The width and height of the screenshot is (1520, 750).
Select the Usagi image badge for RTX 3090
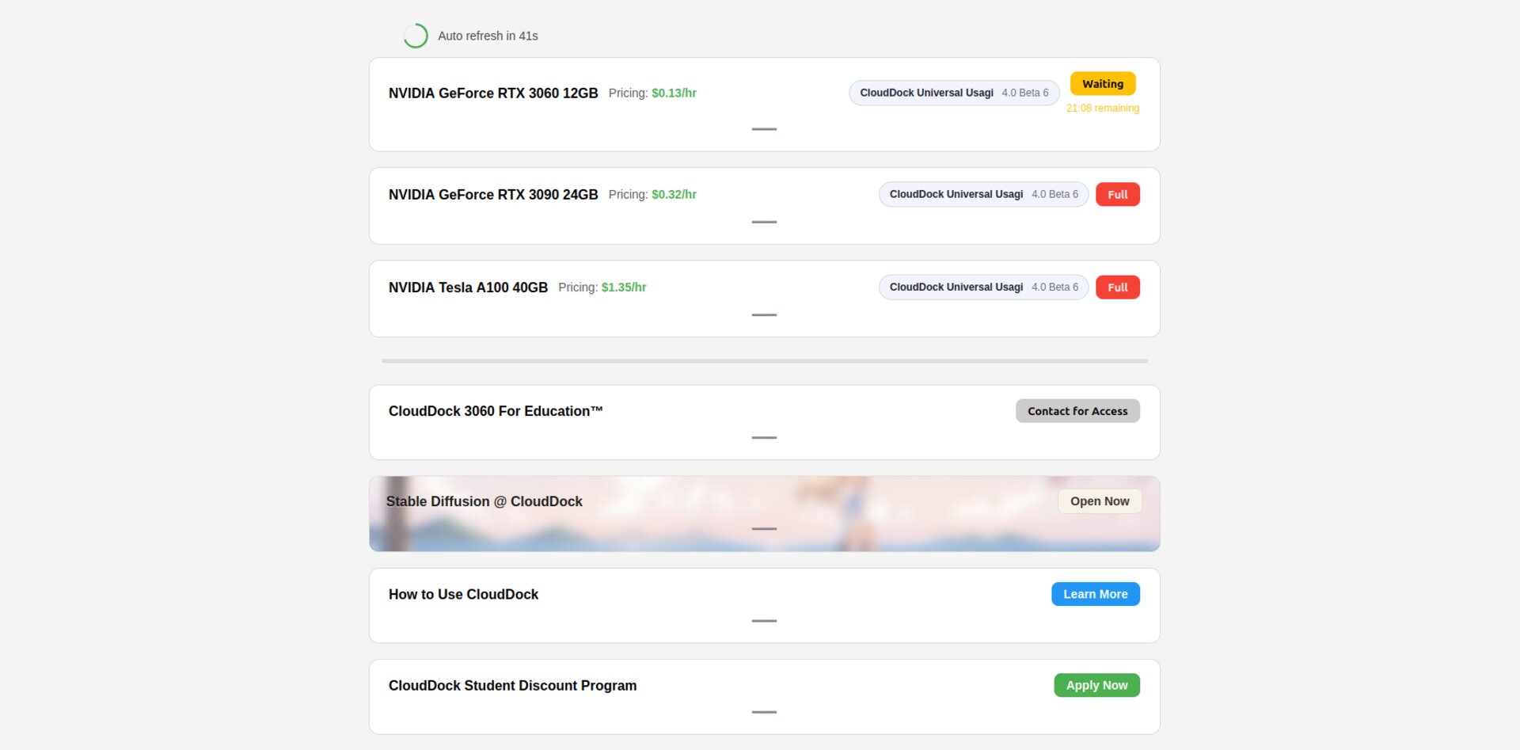click(983, 194)
